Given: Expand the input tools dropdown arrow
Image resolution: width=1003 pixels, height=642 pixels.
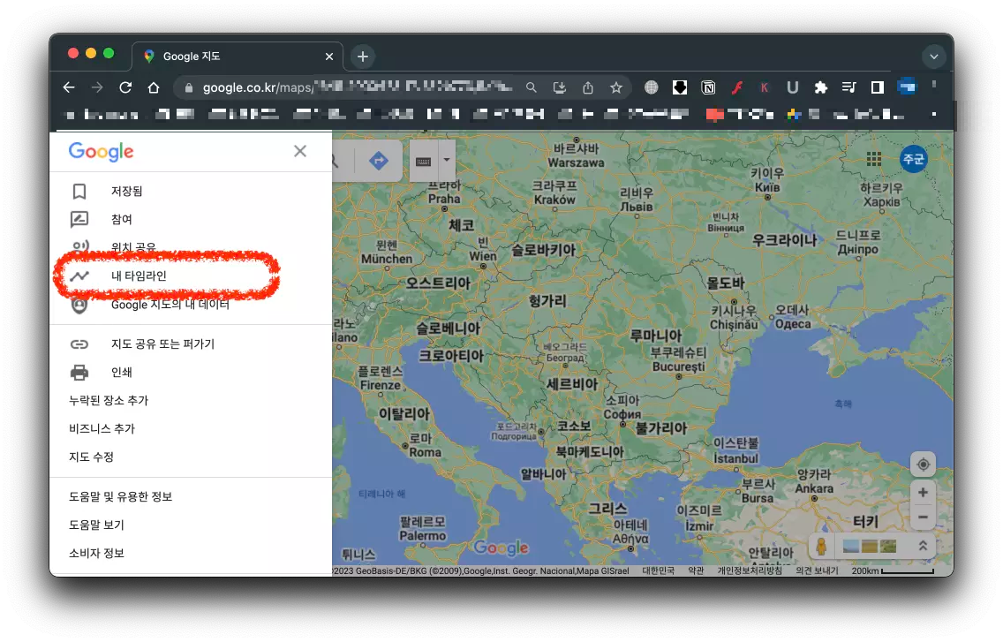Looking at the screenshot, I should [x=447, y=161].
